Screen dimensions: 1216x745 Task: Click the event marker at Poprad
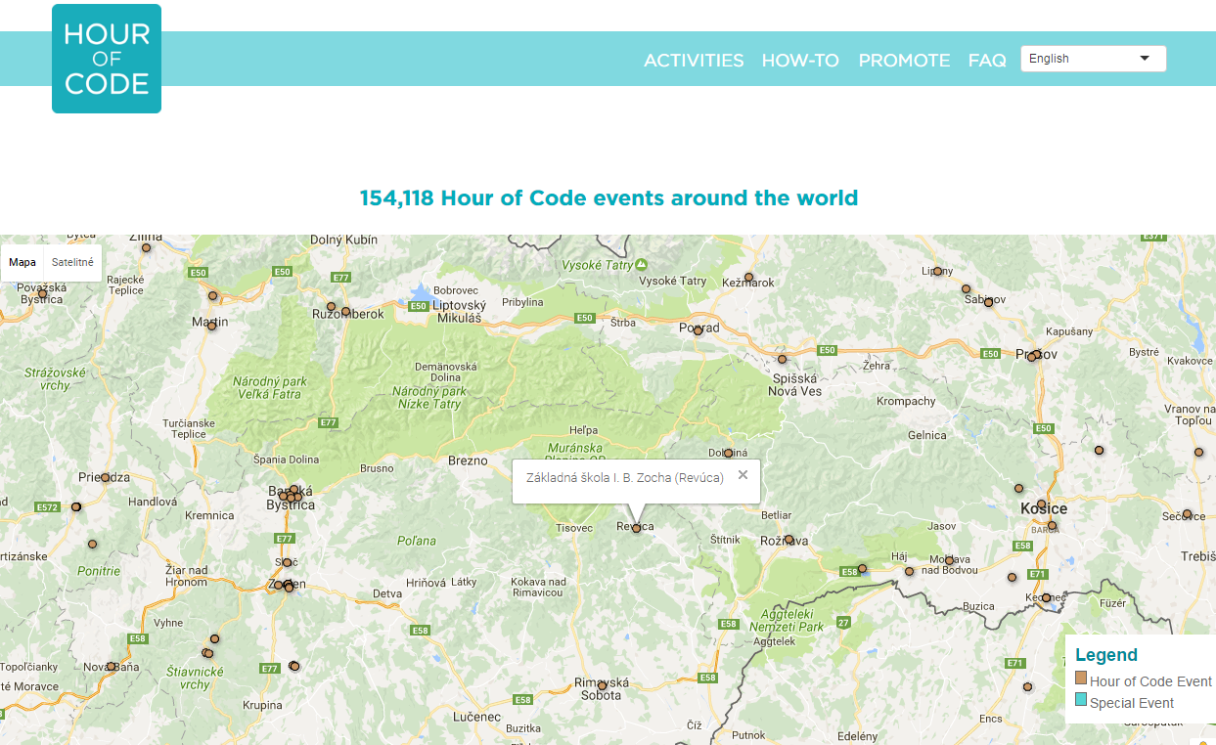click(698, 330)
